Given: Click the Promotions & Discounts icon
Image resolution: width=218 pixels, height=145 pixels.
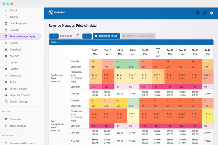Looking at the screenshot, I should click(6, 143).
